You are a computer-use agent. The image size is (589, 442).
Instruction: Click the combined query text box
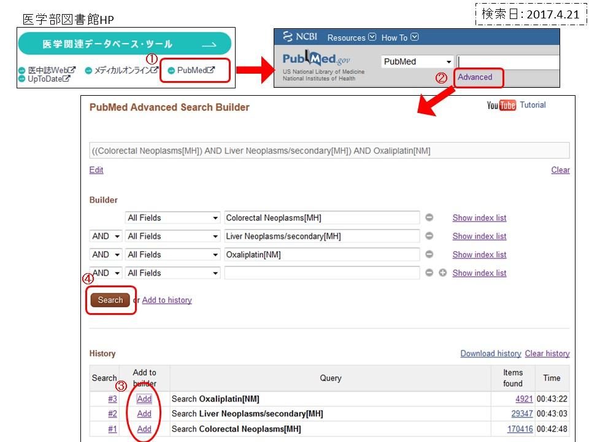[329, 151]
